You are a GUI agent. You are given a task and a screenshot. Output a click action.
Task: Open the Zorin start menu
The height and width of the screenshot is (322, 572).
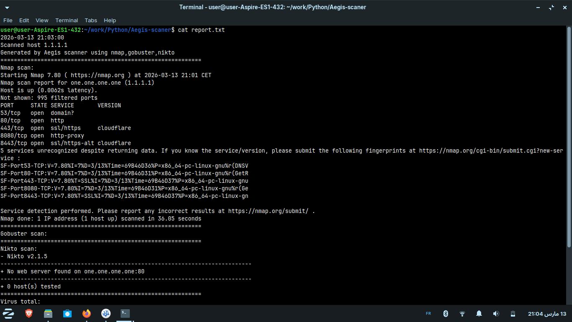(8, 314)
